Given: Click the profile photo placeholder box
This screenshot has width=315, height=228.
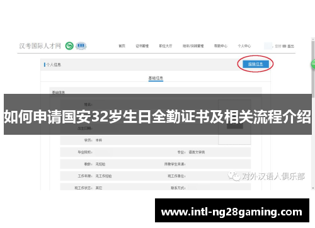Looking at the screenshot, I should point(234,122).
